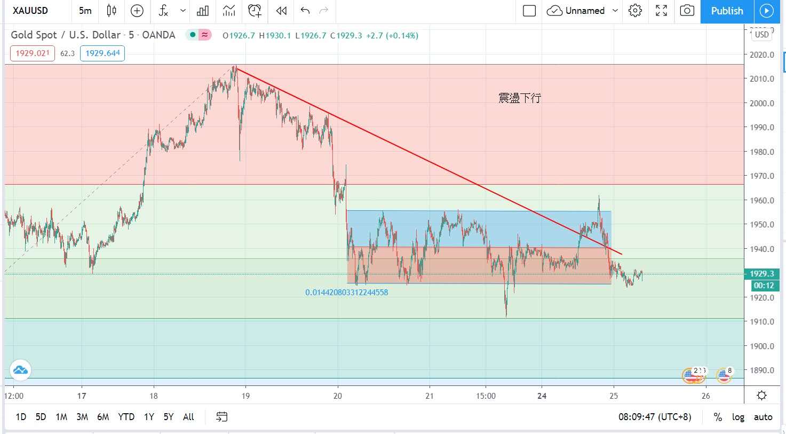Viewport: 786px width, 434px height.
Task: Select the 1M date range tab
Action: tap(61, 417)
